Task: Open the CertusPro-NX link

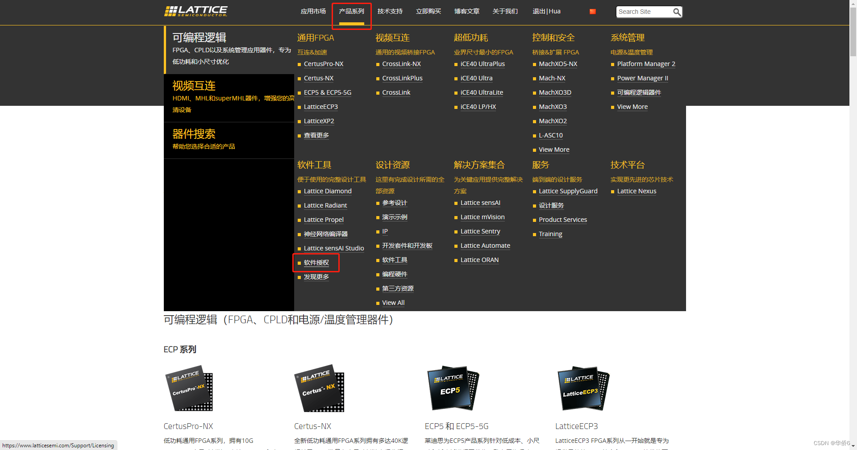Action: click(x=324, y=64)
